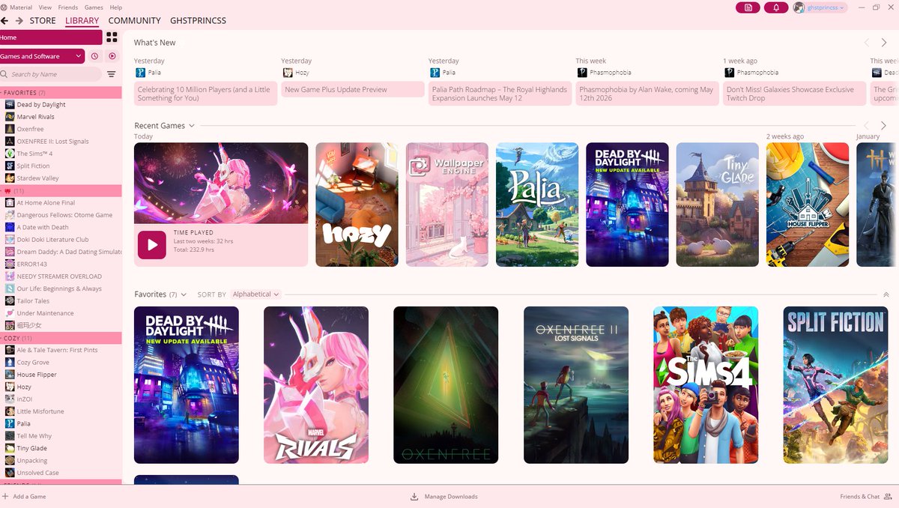The image size is (899, 508).
Task: Open the Phasmophobia by Alan Wake post
Action: (647, 94)
